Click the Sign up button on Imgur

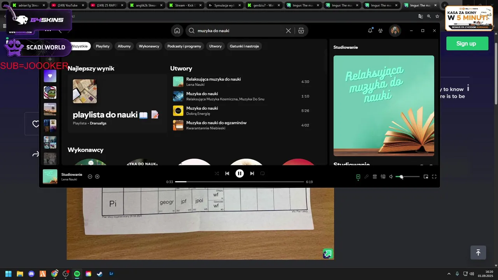(467, 44)
